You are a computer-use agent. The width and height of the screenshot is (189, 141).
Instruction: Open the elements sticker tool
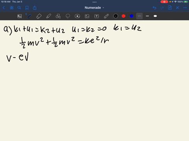tap(77, 16)
